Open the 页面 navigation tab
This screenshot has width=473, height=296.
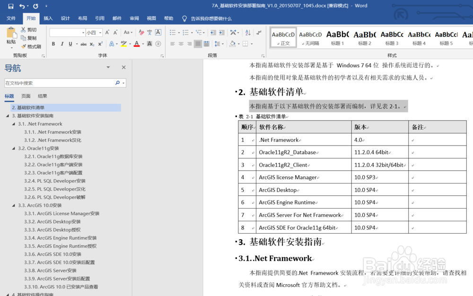pos(26,96)
